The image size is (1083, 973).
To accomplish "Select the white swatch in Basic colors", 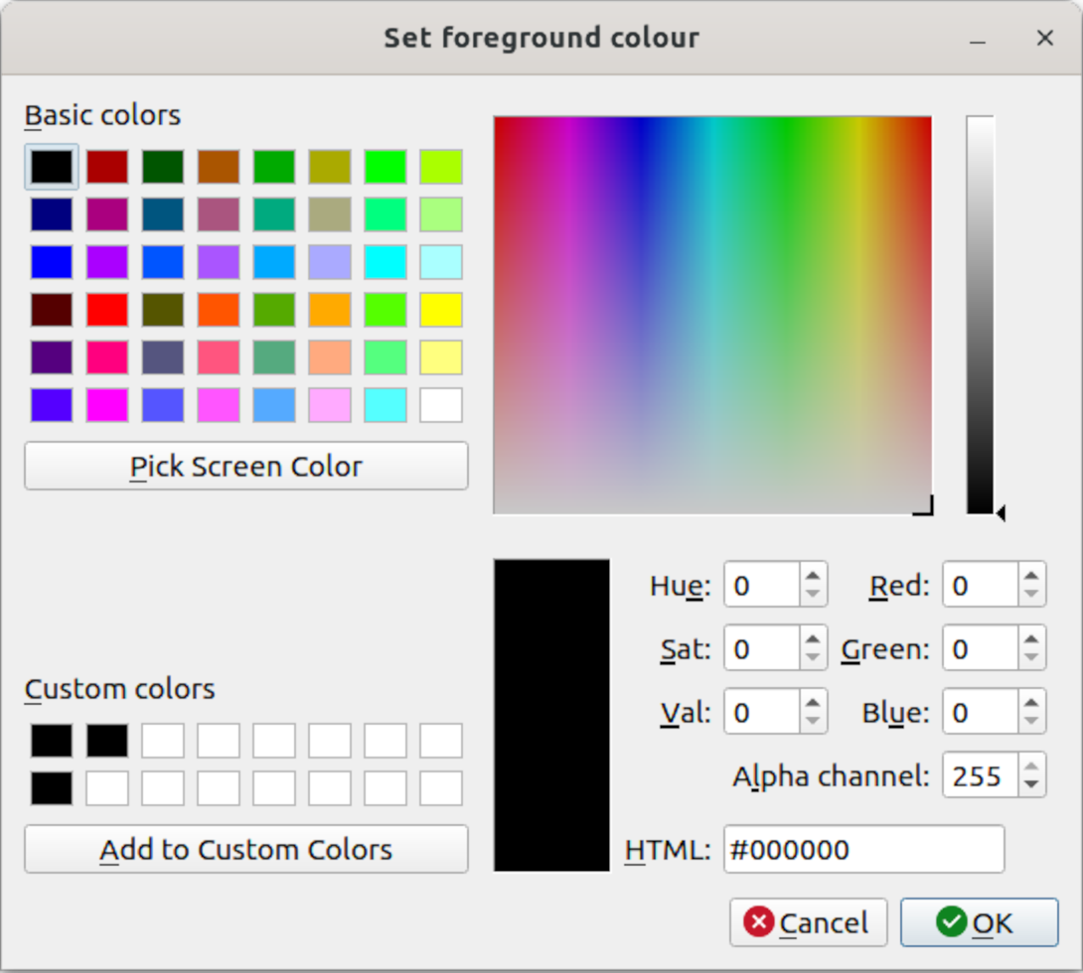I will coord(440,405).
